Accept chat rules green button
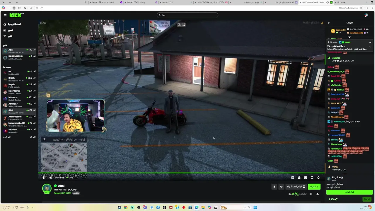Screen dimensions: 375x211 coord(350,192)
